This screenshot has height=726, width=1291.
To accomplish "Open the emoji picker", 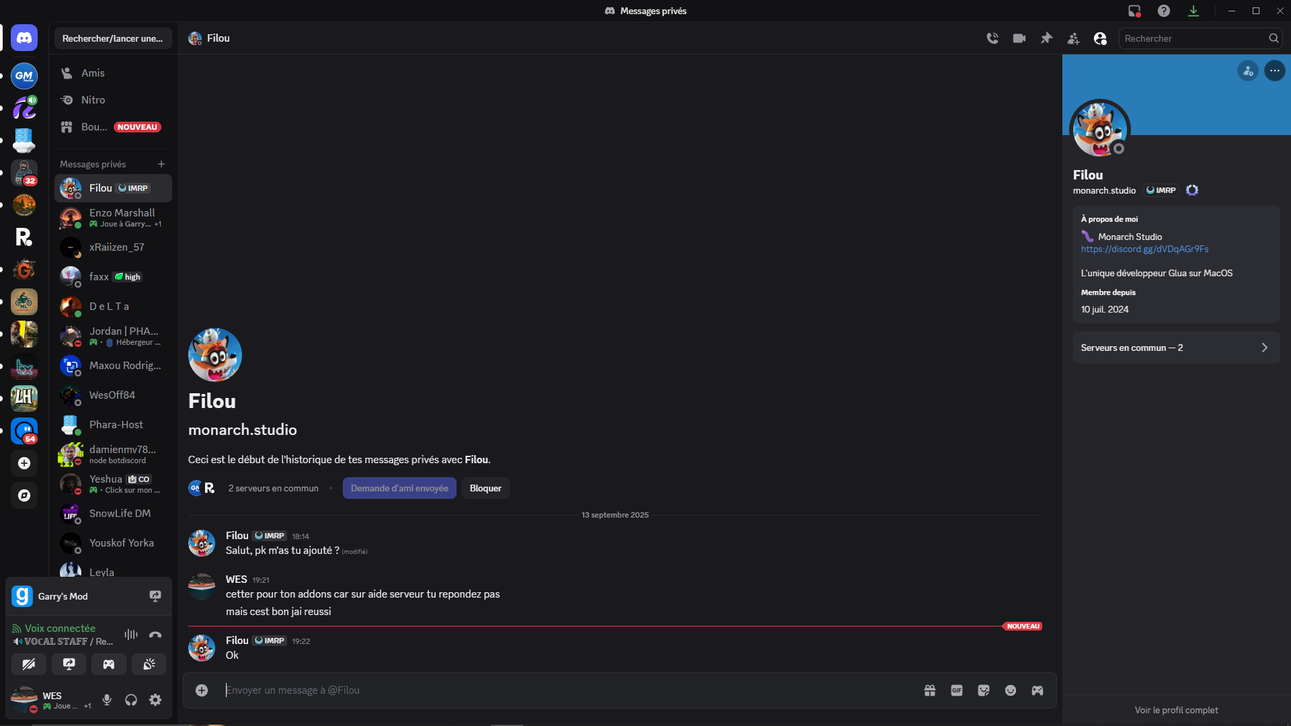I will pos(1011,690).
